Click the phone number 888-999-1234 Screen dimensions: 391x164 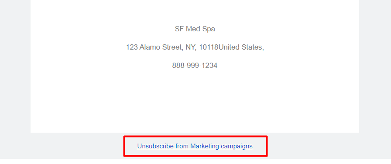[195, 66]
